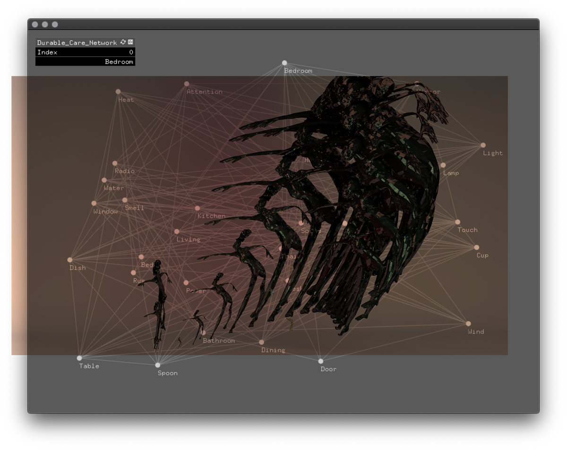
Task: Select the Touch node
Action: (457, 221)
